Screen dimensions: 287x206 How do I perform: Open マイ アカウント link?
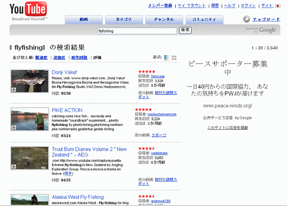pyautogui.click(x=192, y=6)
